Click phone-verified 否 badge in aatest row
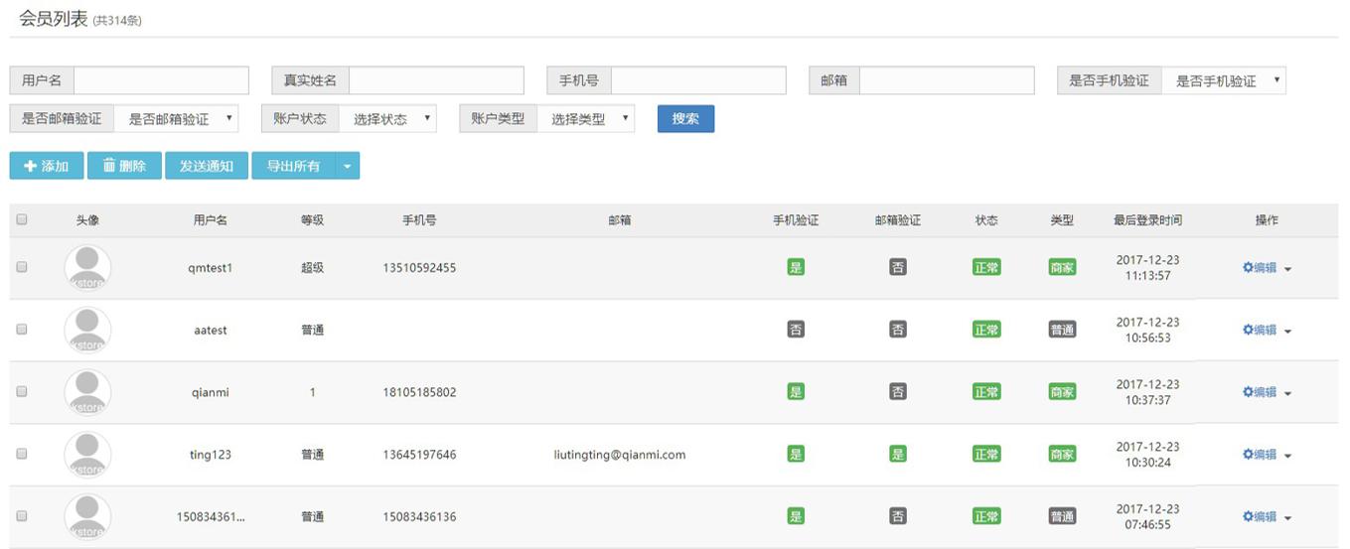 [x=796, y=330]
